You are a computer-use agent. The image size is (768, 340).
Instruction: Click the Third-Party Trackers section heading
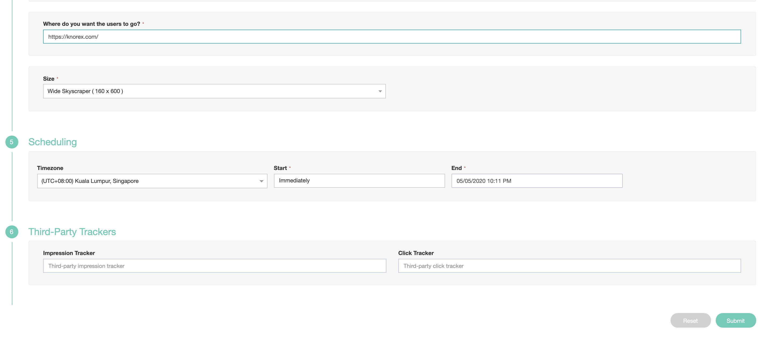(x=72, y=232)
